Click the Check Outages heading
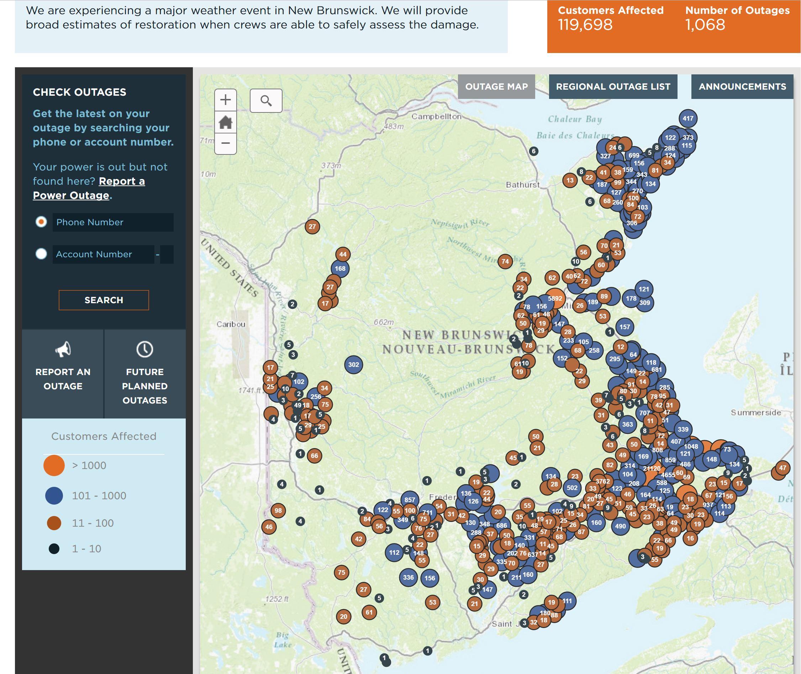Viewport: 801px width, 674px height. 79,92
